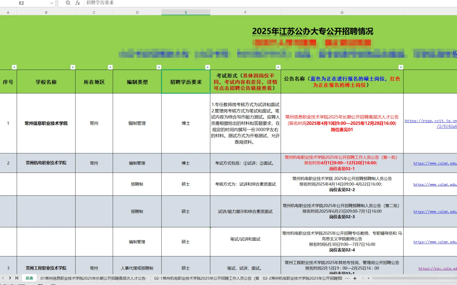Select cell 考核方式为：试讲和综合素质面试
The width and height of the screenshot is (457, 285).
(245, 184)
